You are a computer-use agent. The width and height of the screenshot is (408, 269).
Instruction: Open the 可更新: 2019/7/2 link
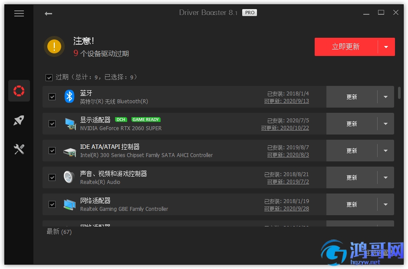click(288, 182)
